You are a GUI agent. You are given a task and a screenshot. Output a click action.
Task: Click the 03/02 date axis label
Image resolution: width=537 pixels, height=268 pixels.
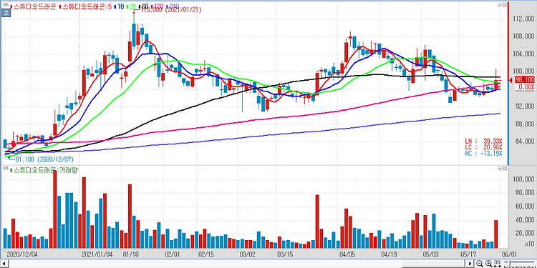248,254
